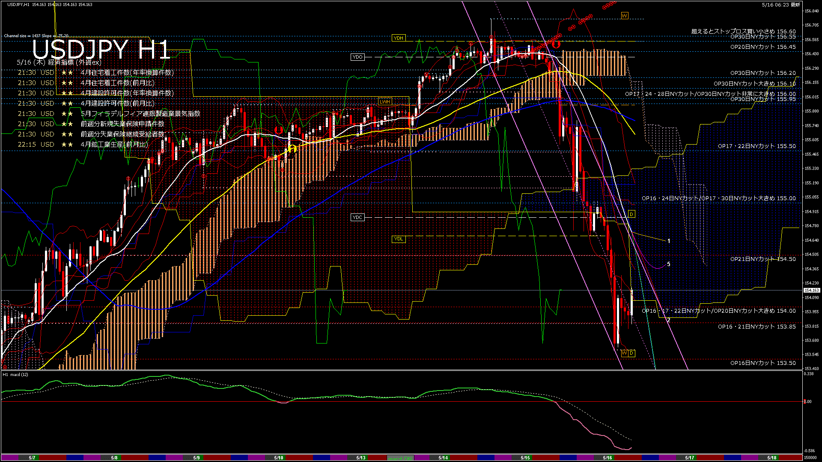Click the 5/17 date marker
Screen dimensions: 822x462
point(690,458)
